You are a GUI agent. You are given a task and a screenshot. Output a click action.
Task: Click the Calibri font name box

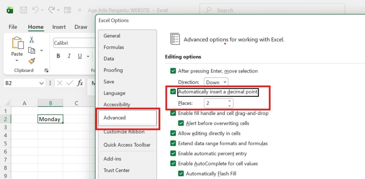point(74,43)
